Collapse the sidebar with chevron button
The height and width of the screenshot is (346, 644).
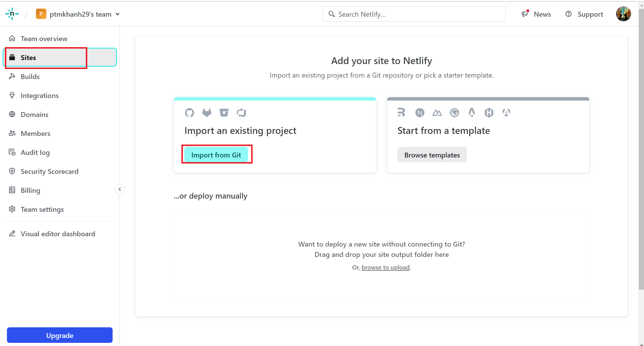point(120,189)
